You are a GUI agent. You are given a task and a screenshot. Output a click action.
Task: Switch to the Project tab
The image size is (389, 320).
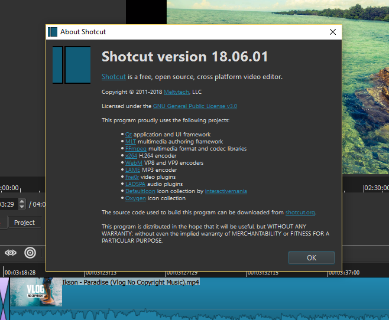click(x=25, y=223)
